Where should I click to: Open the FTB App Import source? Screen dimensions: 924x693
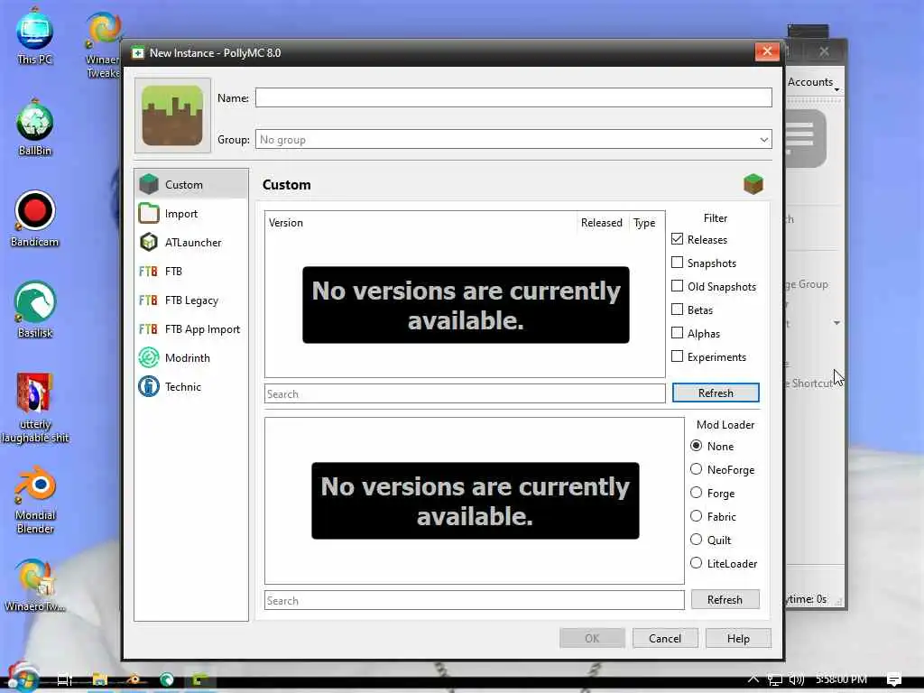pos(191,328)
